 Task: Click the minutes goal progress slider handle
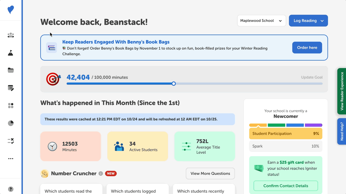coord(174,84)
